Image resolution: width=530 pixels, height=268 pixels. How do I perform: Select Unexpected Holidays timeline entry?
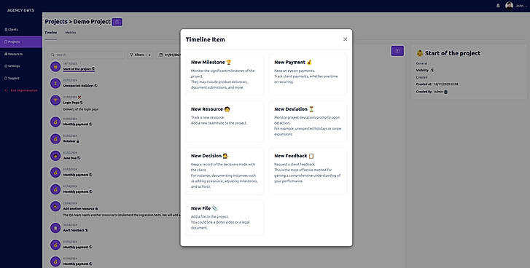tap(78, 86)
